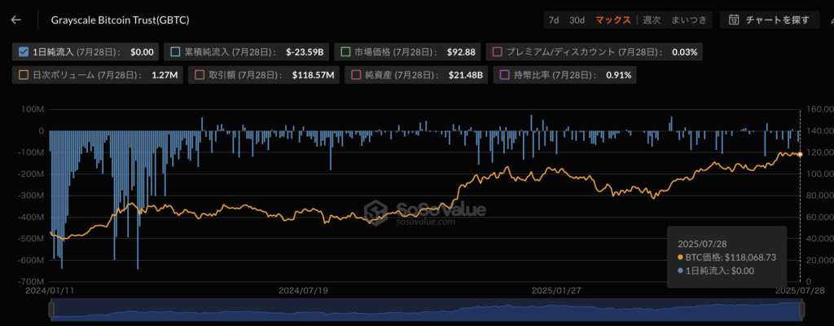The image size is (834, 326).
Task: Enable the 取引額 checkbox
Action: coord(200,75)
